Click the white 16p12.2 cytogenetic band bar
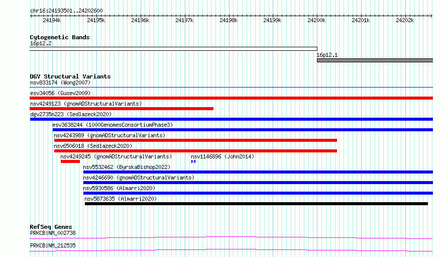This screenshot has width=447, height=257. tap(173, 49)
